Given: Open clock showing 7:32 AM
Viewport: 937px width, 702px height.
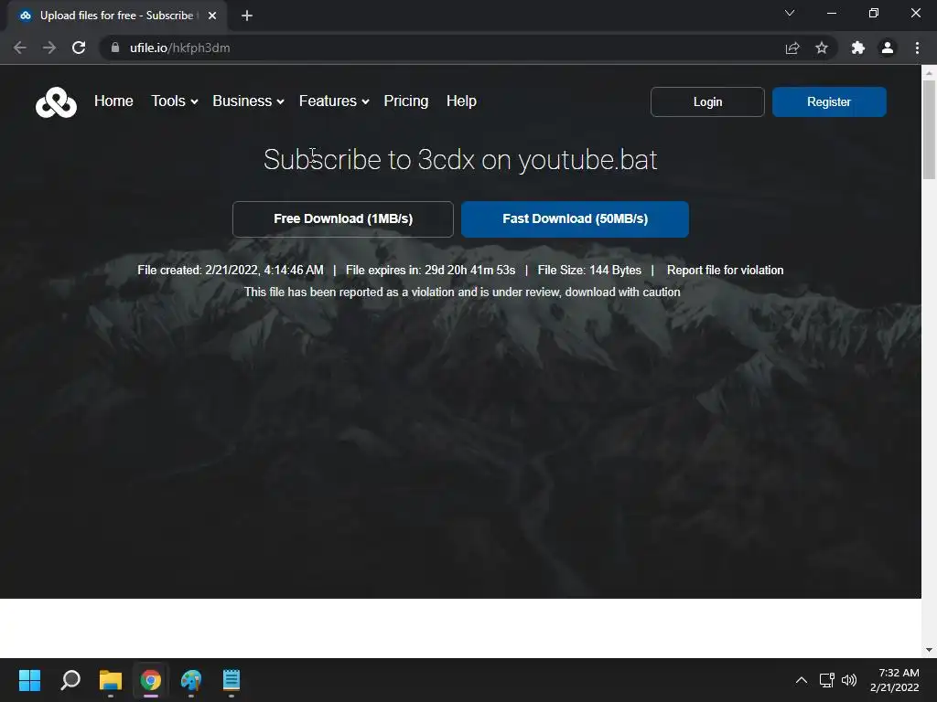Looking at the screenshot, I should (x=895, y=680).
